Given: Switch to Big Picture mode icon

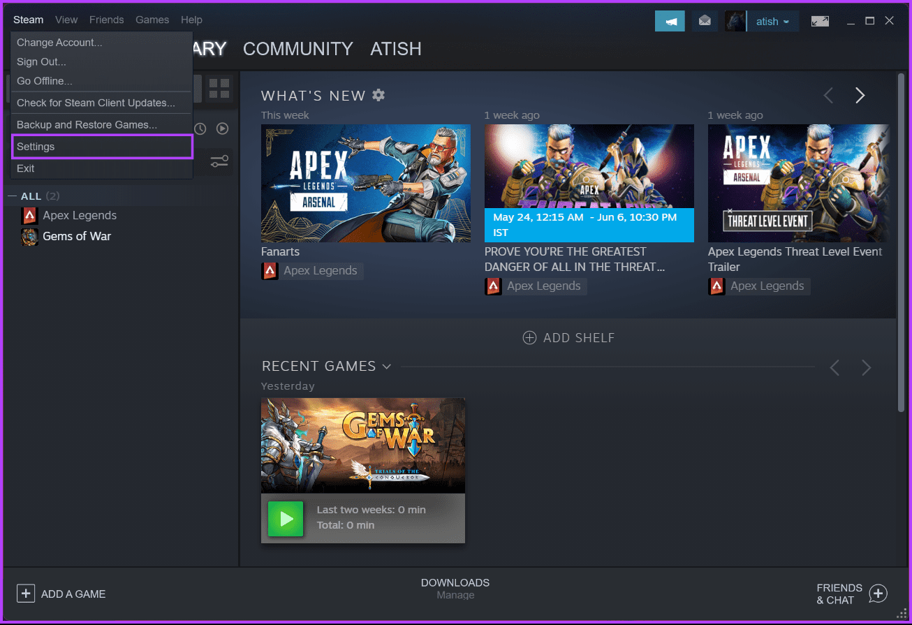Looking at the screenshot, I should pos(820,21).
